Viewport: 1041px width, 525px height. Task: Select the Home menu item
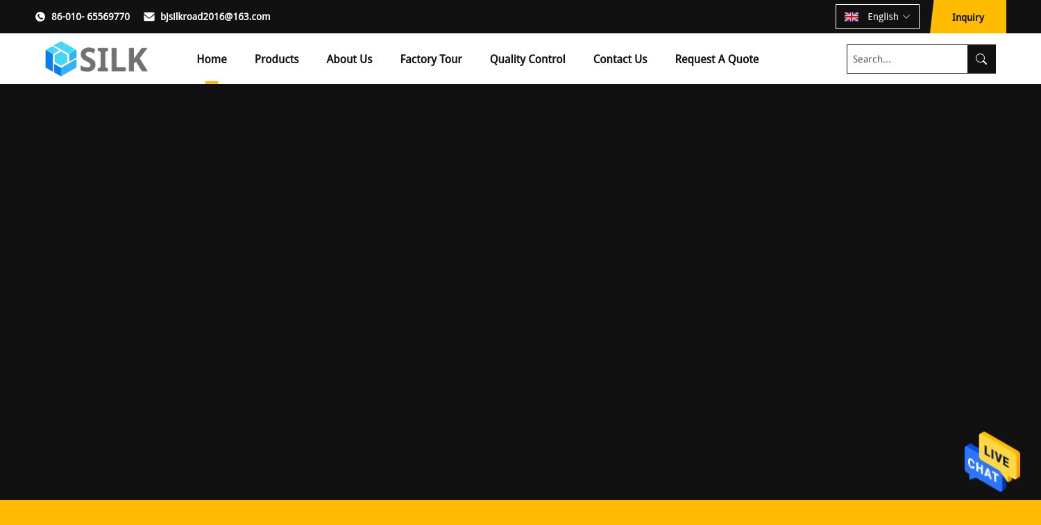[x=212, y=59]
